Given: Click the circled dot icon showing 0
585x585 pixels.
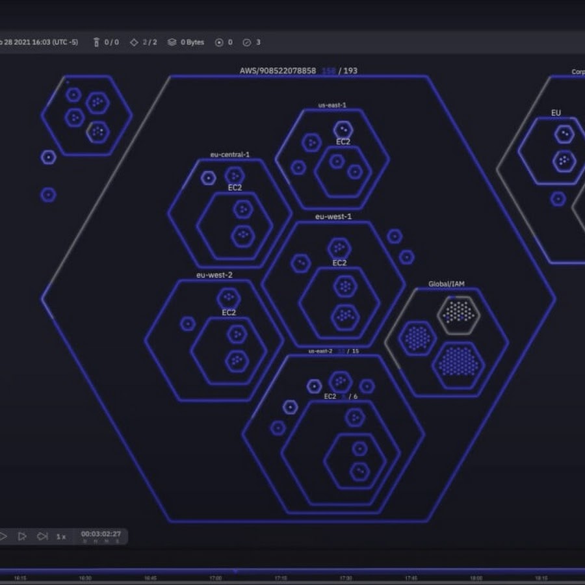Looking at the screenshot, I should tap(219, 42).
